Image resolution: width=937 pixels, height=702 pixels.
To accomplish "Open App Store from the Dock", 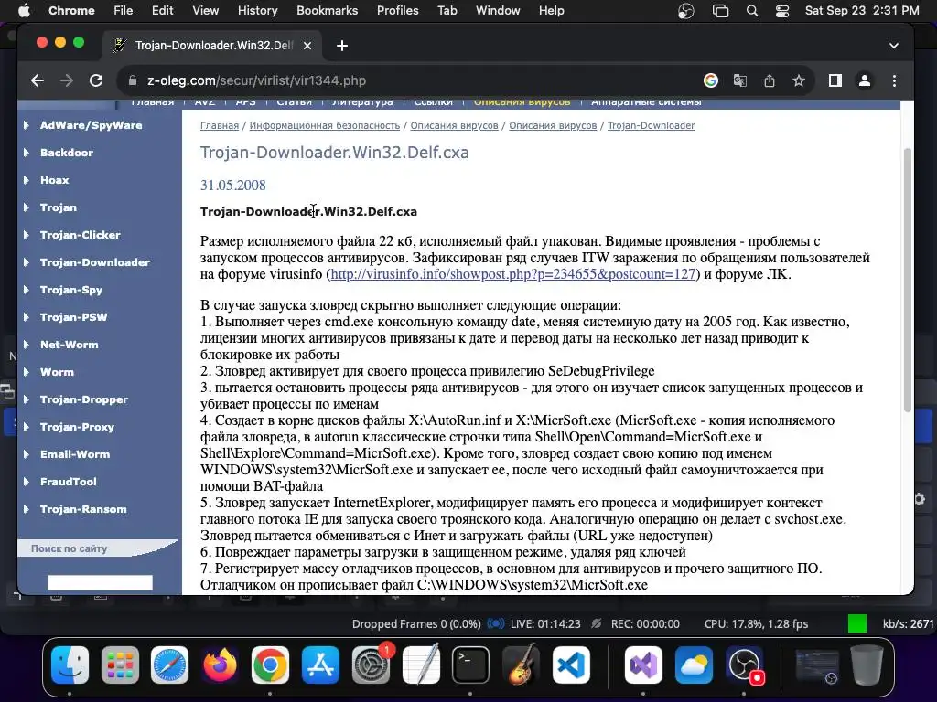I will click(320, 665).
